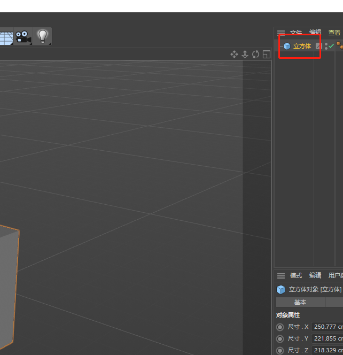This screenshot has height=355, width=343.
Task: Toggle the animation dot for 尺寸 . Y
Action: pyautogui.click(x=280, y=339)
